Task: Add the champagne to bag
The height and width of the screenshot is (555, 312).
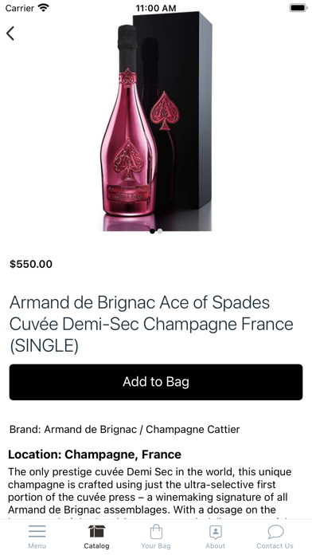Action: click(156, 382)
